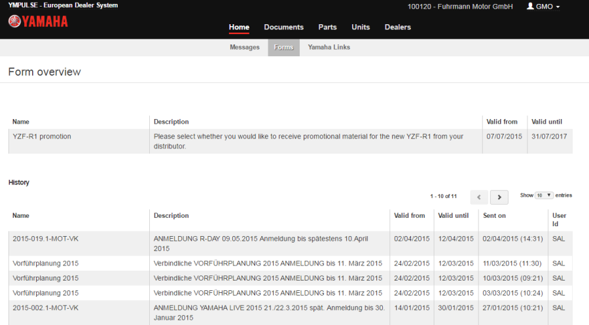Go to previous history page

[479, 197]
